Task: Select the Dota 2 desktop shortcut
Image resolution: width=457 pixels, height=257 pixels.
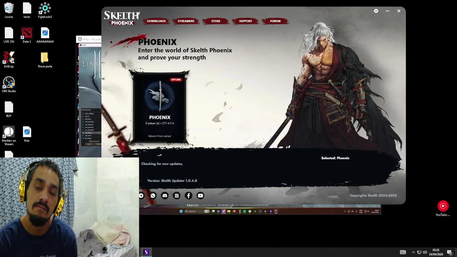Action: tap(27, 35)
